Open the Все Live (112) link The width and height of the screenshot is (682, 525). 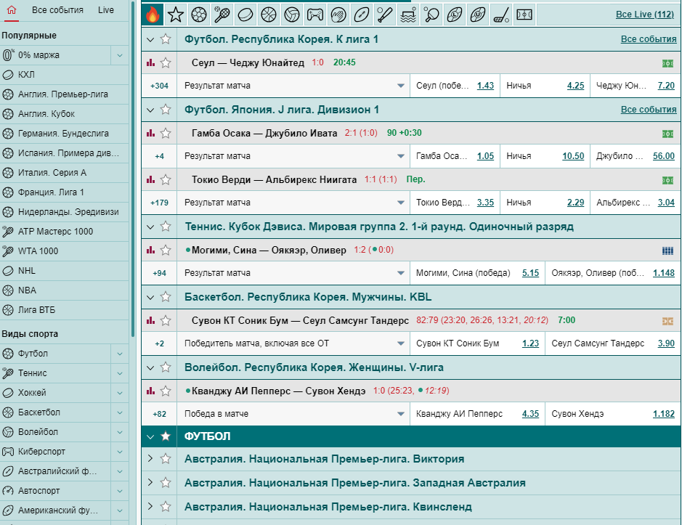click(x=644, y=15)
